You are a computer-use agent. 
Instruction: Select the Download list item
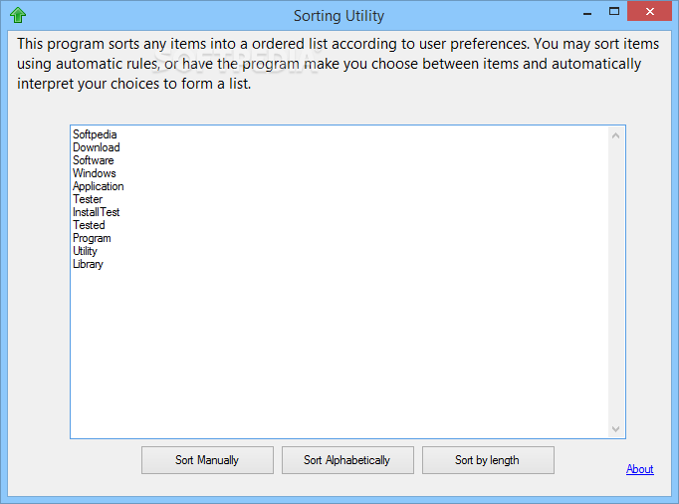[97, 147]
